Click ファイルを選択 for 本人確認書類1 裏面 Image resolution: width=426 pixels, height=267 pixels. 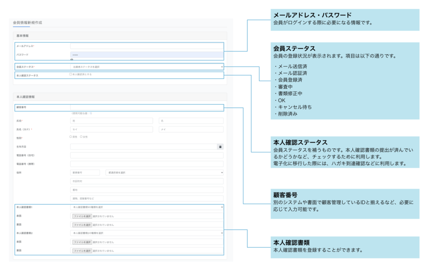pos(82,225)
